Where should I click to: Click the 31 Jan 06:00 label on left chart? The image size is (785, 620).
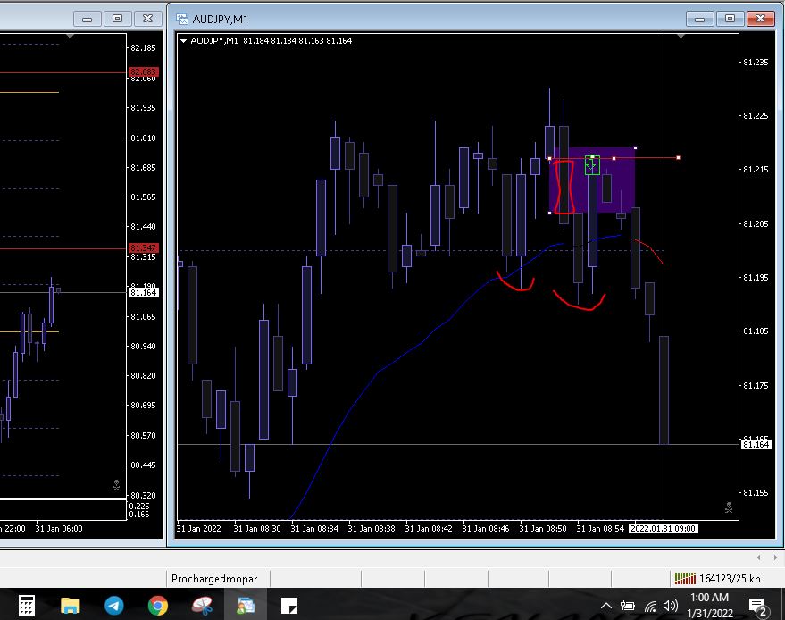[59, 528]
